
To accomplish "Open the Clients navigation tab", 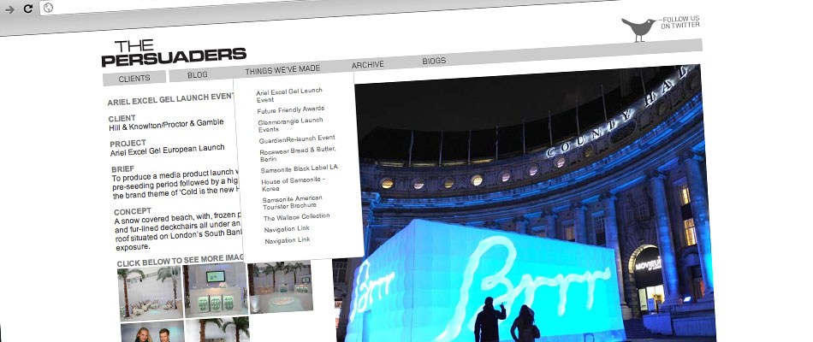I will 134,78.
